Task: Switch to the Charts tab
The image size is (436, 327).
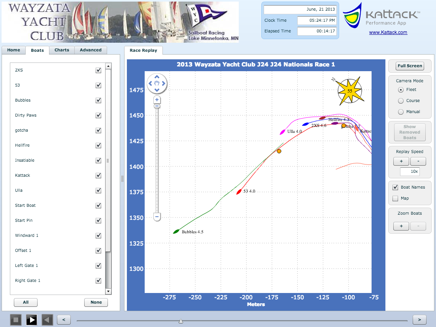Action: click(62, 50)
